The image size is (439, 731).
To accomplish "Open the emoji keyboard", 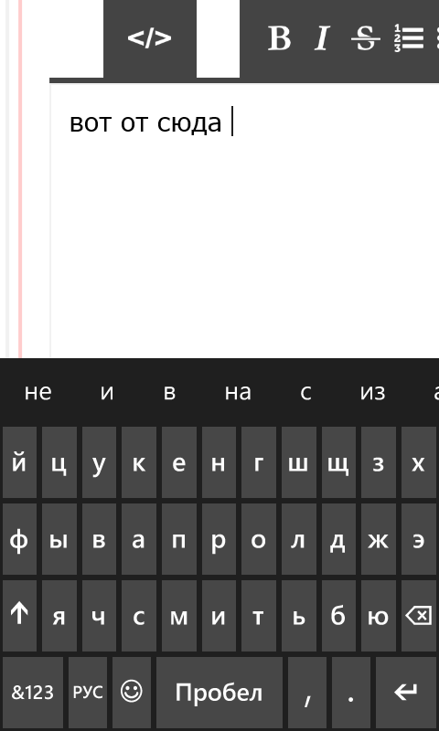I will tap(132, 693).
